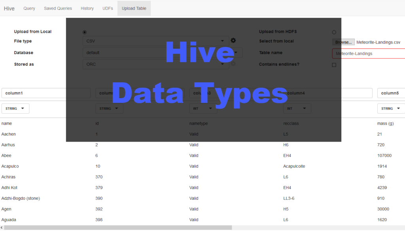Click the Browse button to choose a file

pyautogui.click(x=343, y=42)
